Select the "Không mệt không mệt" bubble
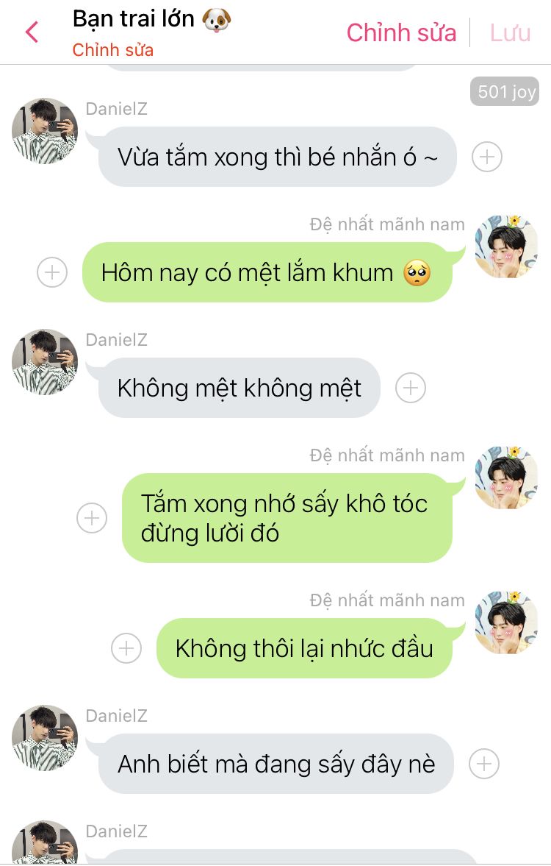551x866 pixels. [240, 388]
